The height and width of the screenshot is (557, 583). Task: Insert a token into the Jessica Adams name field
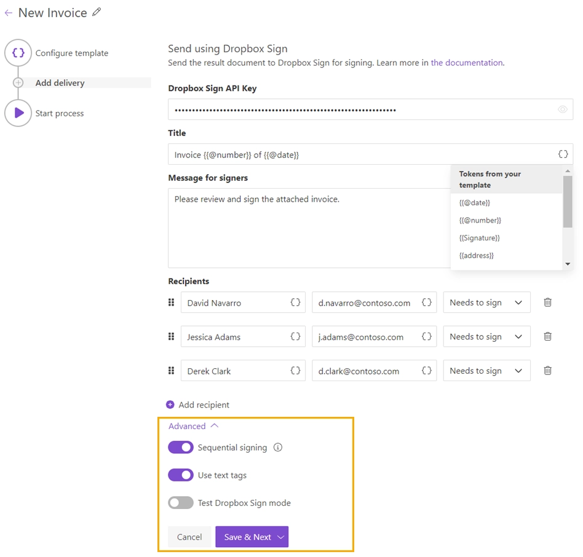pyautogui.click(x=295, y=337)
